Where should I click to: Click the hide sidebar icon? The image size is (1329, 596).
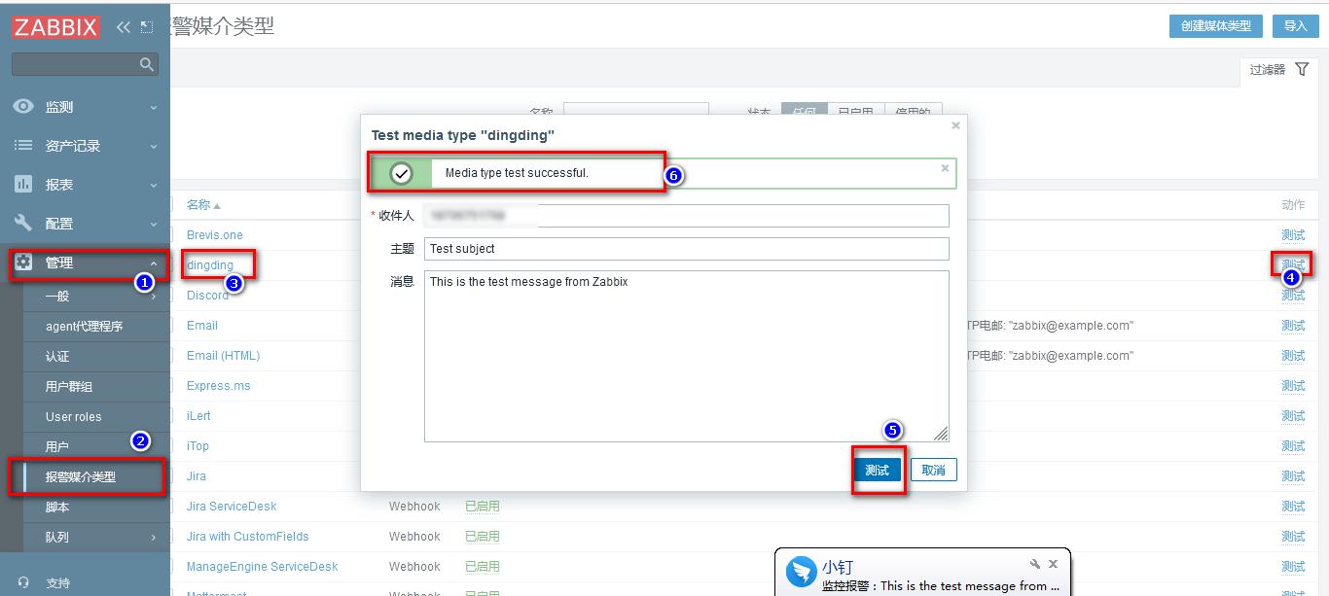click(x=147, y=27)
